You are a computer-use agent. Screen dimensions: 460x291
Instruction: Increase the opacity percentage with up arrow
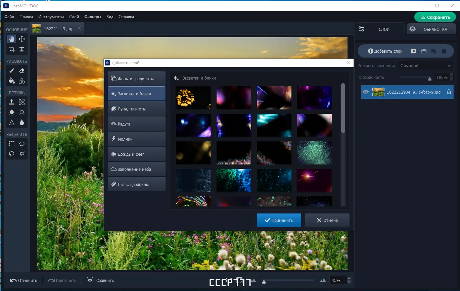pyautogui.click(x=451, y=76)
